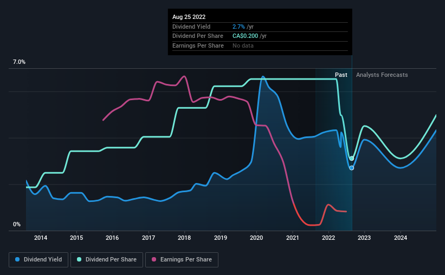The image size is (445, 275).
Task: Toggle the Earnings Per Share legend button
Action: (182, 260)
